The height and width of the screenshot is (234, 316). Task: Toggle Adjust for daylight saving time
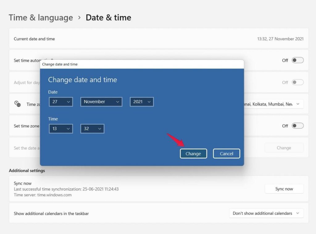coord(297,82)
